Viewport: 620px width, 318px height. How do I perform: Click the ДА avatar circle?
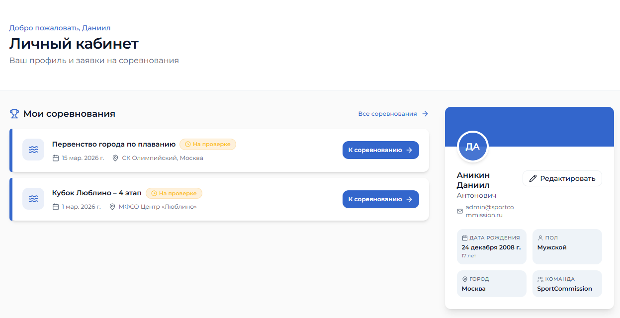point(472,147)
